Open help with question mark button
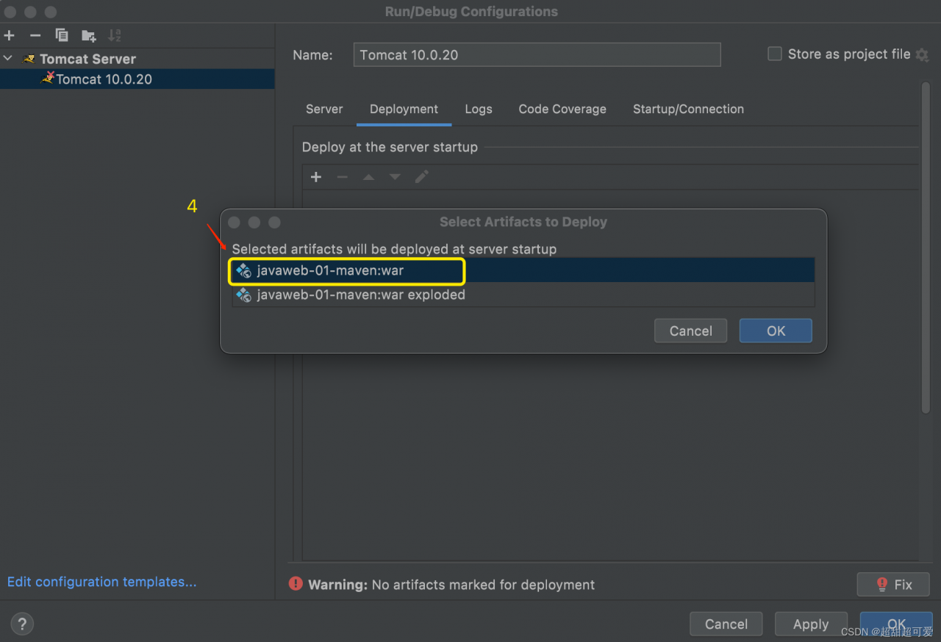The height and width of the screenshot is (642, 941). coord(22,624)
